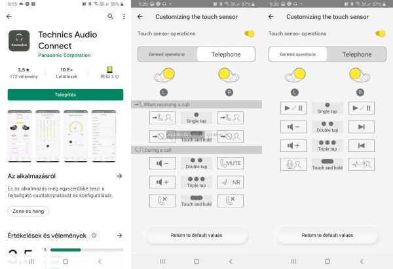Open the first app screenshot thumbnail

pyautogui.click(x=20, y=135)
